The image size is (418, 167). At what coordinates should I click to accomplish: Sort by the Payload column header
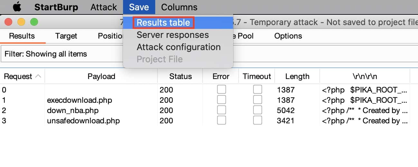coord(101,76)
